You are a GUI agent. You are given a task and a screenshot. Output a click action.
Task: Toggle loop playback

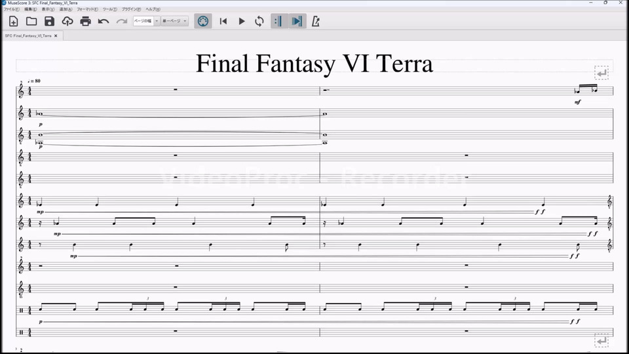pyautogui.click(x=259, y=21)
